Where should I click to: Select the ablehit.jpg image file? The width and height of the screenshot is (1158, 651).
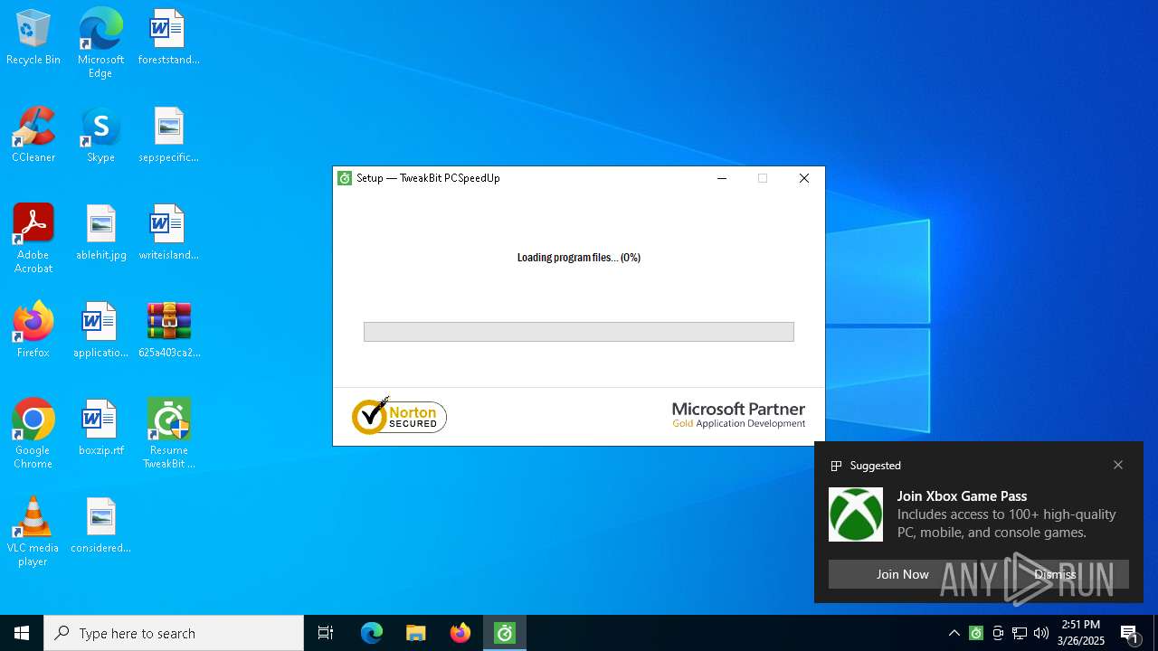[100, 233]
